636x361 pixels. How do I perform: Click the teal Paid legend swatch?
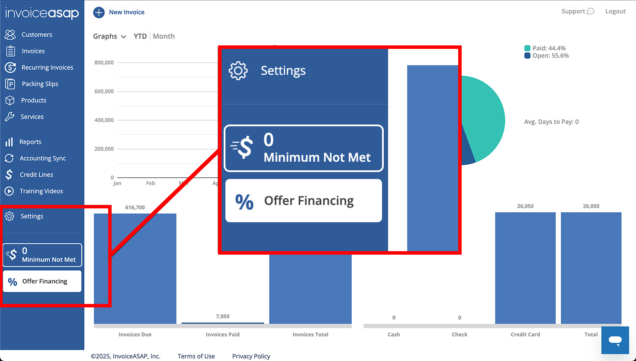pos(527,48)
